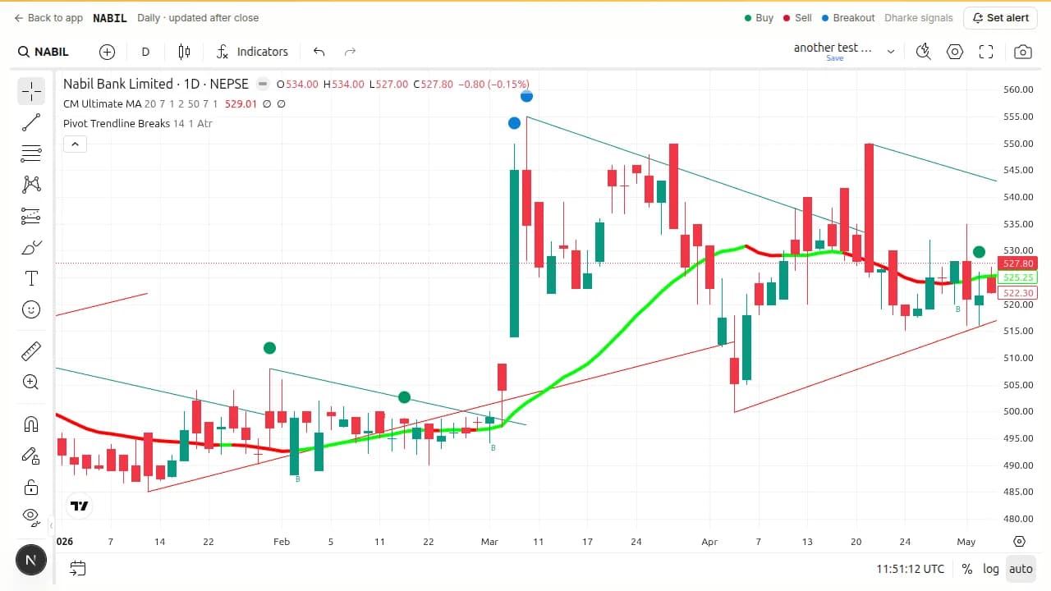
Task: Click the Set alert button
Action: click(x=1000, y=17)
